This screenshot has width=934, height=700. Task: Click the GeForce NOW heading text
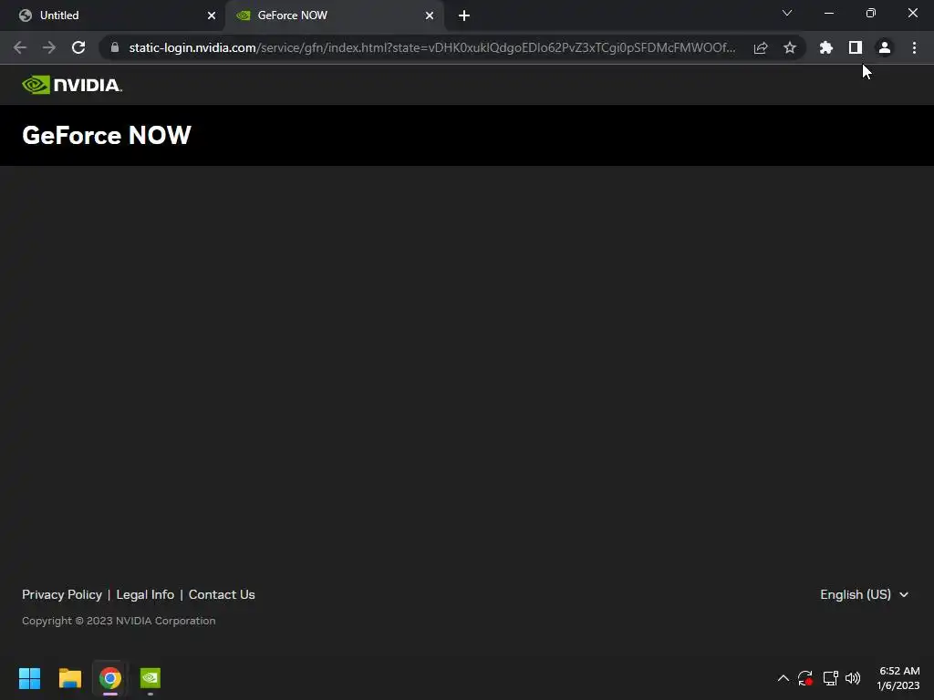107,135
